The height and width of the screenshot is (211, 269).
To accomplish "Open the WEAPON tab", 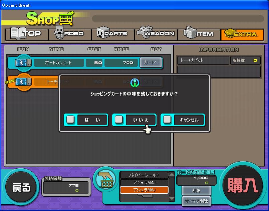I will [x=156, y=35].
